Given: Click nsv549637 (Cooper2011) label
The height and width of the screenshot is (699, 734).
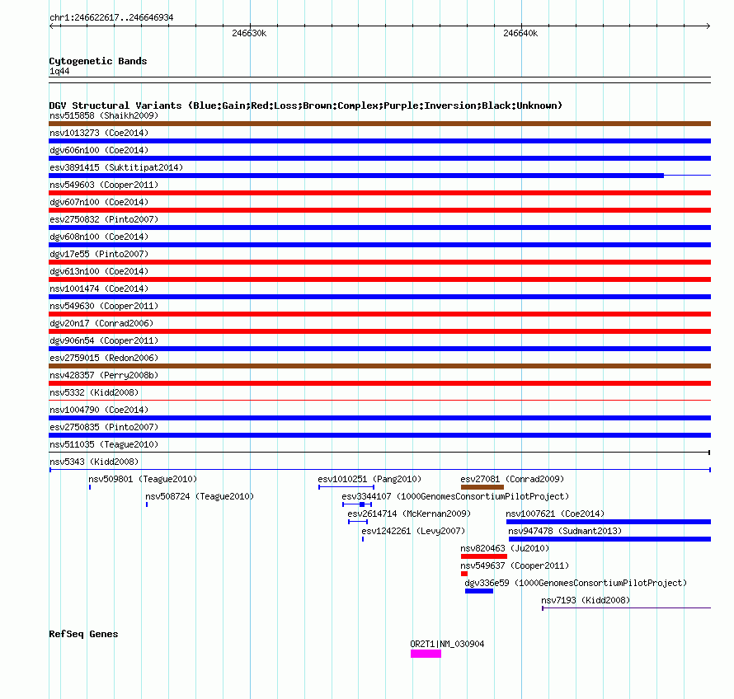Looking at the screenshot, I should [515, 565].
